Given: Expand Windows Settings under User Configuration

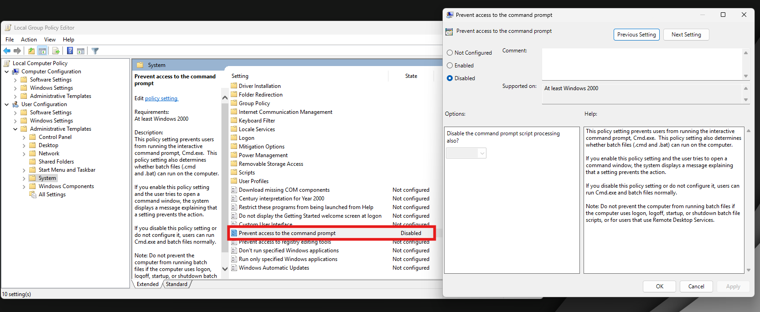Looking at the screenshot, I should (x=16, y=121).
